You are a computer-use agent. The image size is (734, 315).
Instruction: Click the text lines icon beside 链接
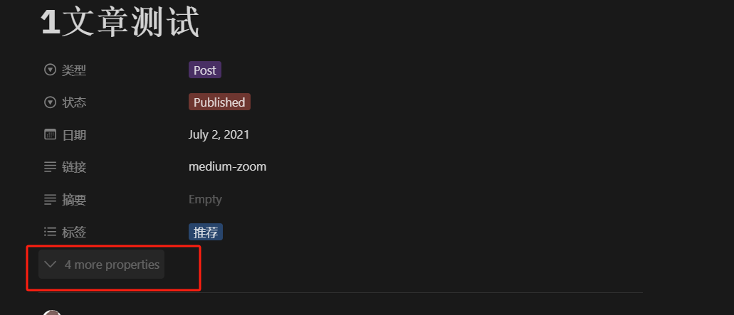(50, 167)
